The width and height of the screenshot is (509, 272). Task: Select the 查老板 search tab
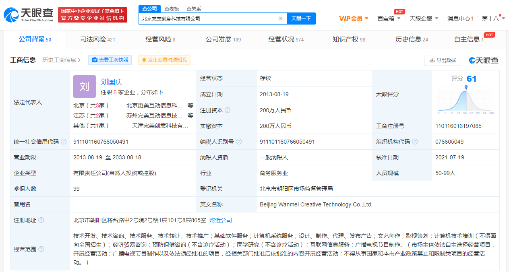coord(172,8)
